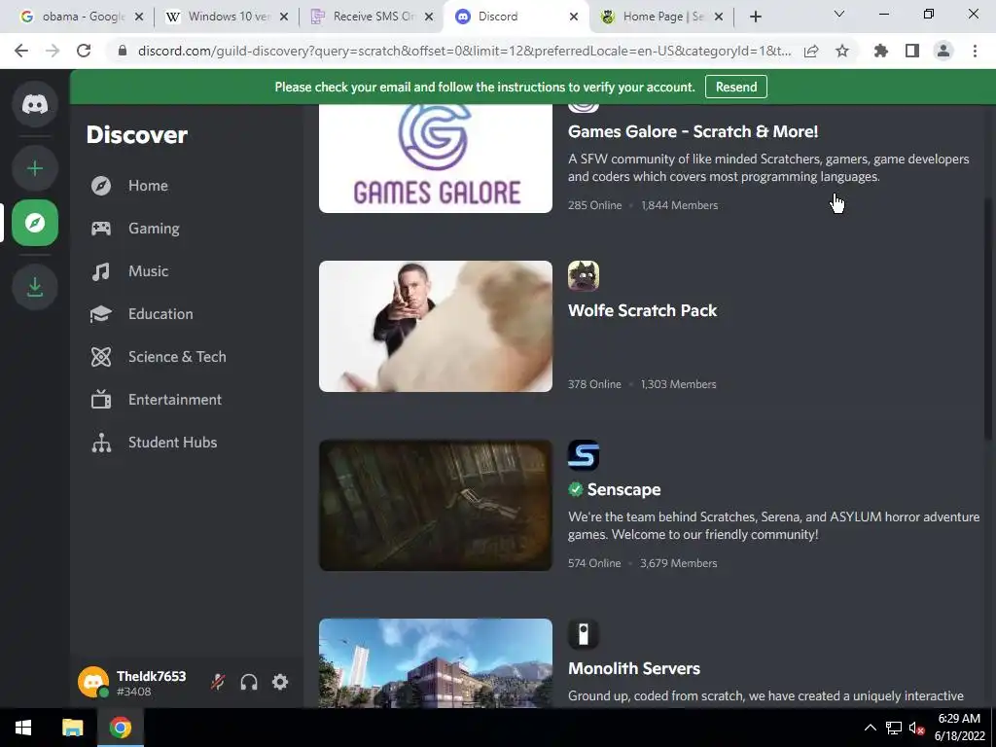Open a new browser tab

[x=755, y=17]
